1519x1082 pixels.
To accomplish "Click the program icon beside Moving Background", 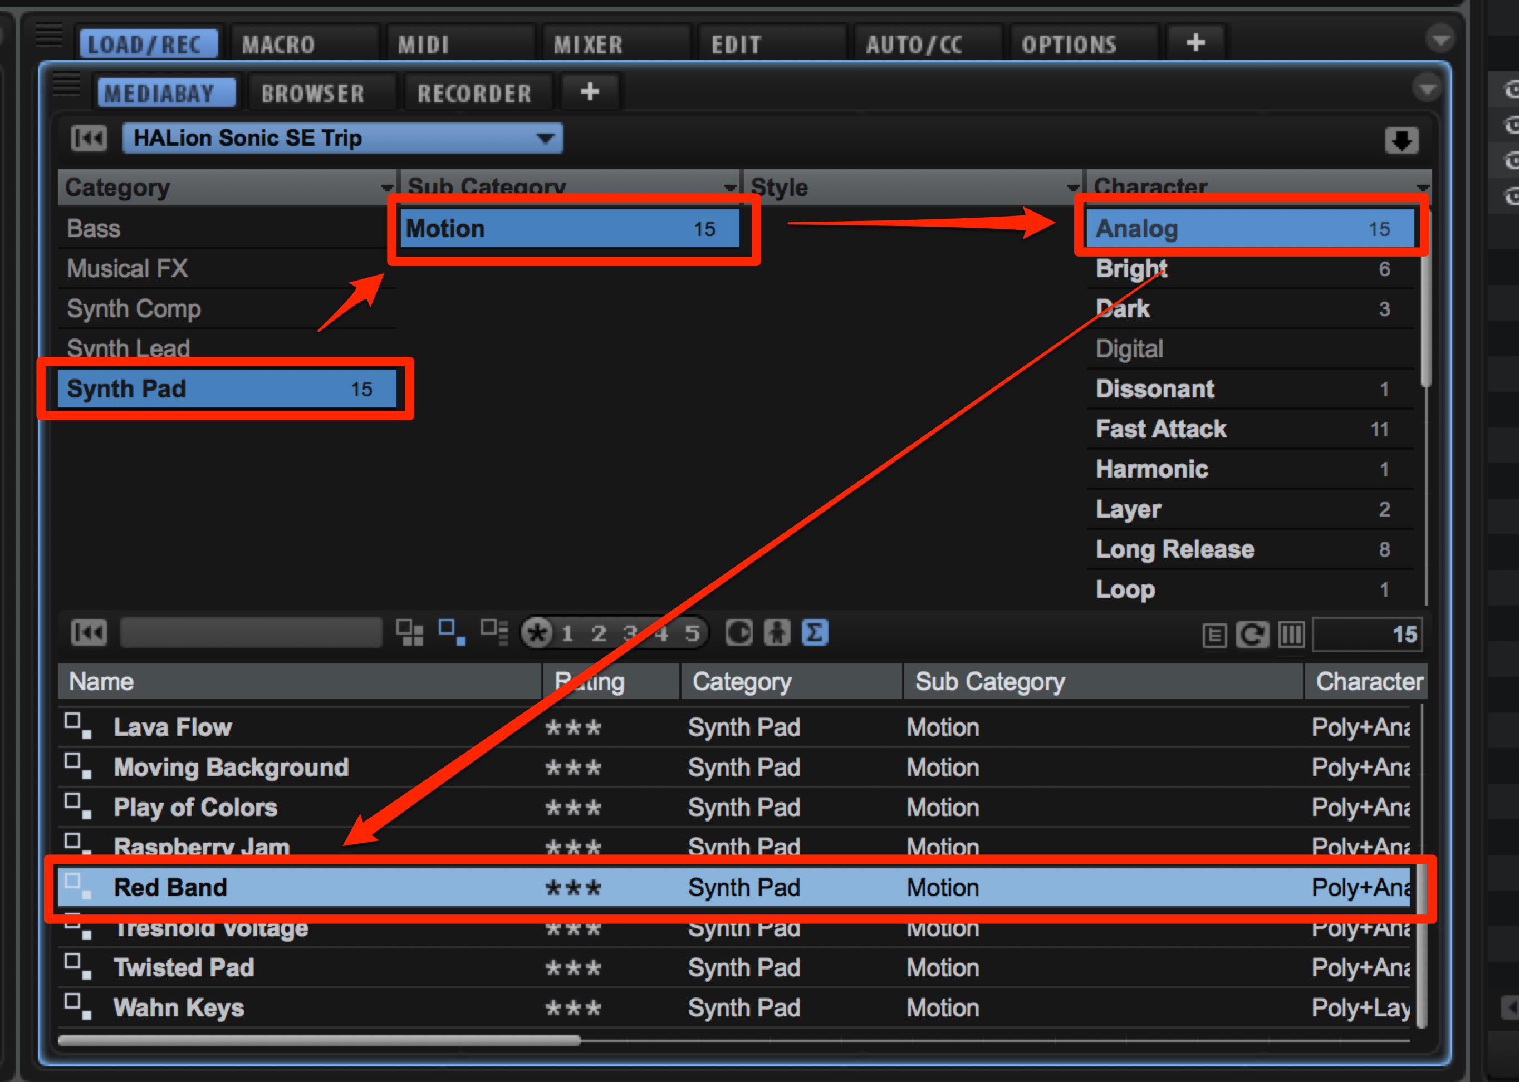I will [78, 766].
